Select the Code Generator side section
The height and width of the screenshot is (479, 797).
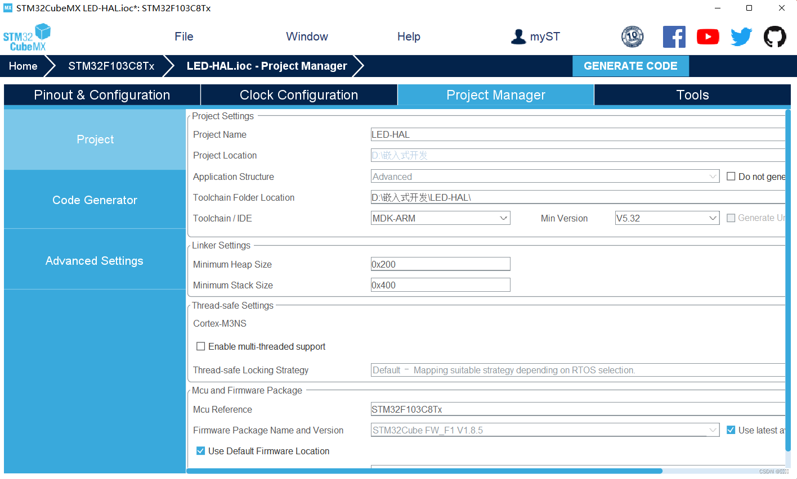[x=95, y=200]
